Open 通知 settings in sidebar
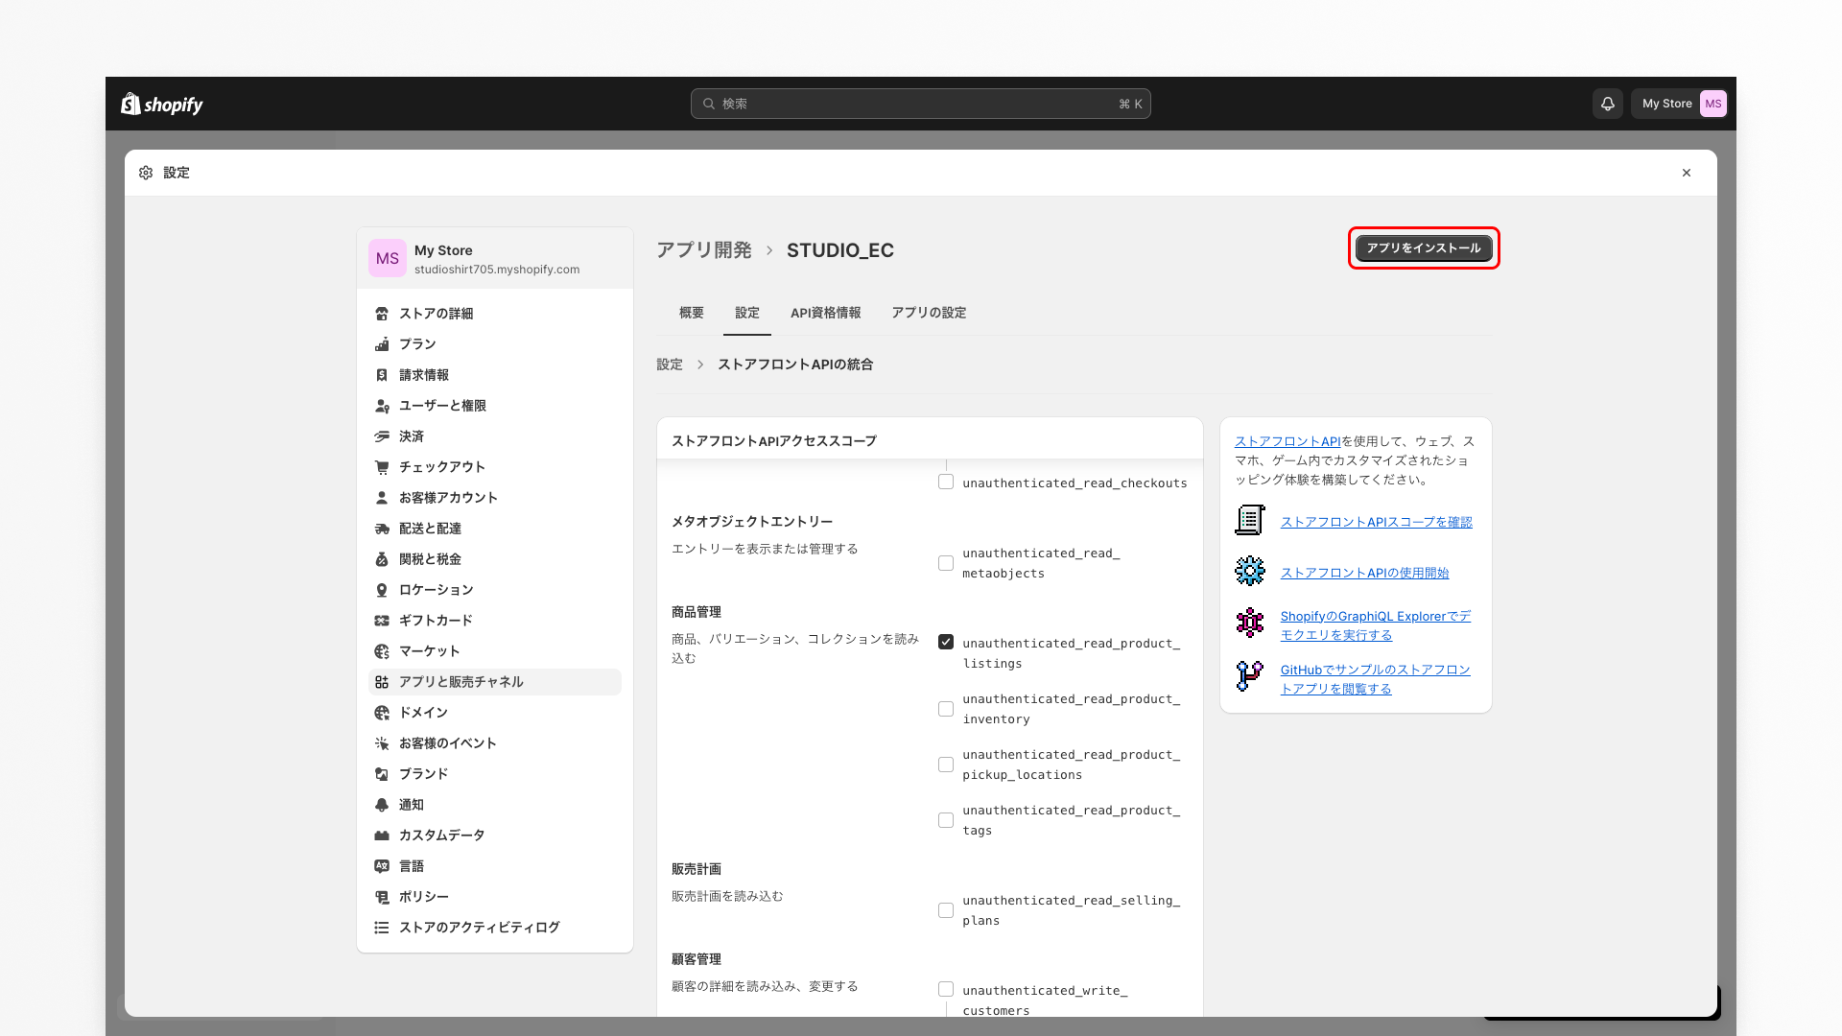Screen dimensions: 1842x1036 pos(495,805)
